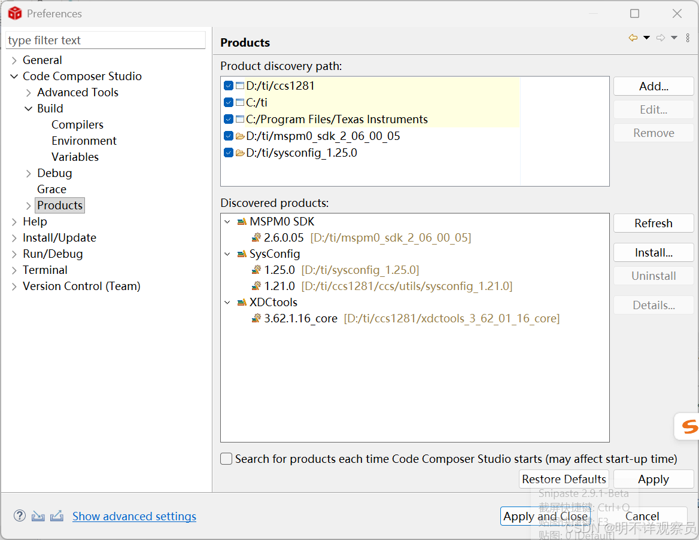The image size is (699, 540).
Task: Uncheck the D:/ti/sysconfig_1.25.0 path checkbox
Action: tap(228, 153)
